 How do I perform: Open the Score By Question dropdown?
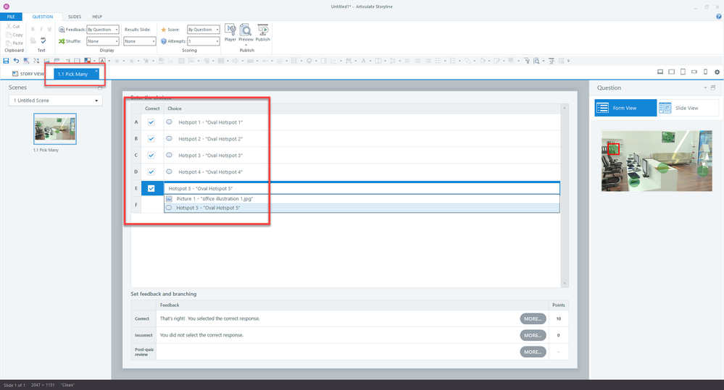point(203,30)
